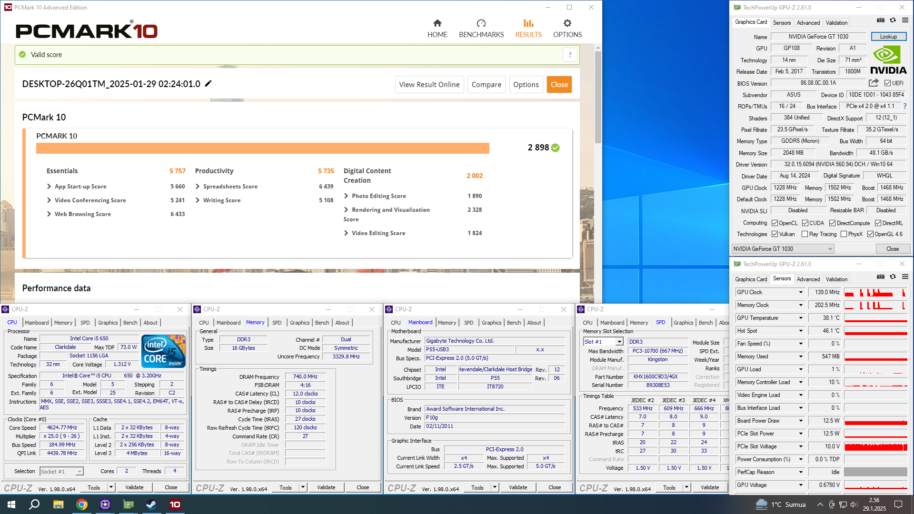Launch Google Chrome from the taskbar
914x514 pixels.
[x=82, y=504]
